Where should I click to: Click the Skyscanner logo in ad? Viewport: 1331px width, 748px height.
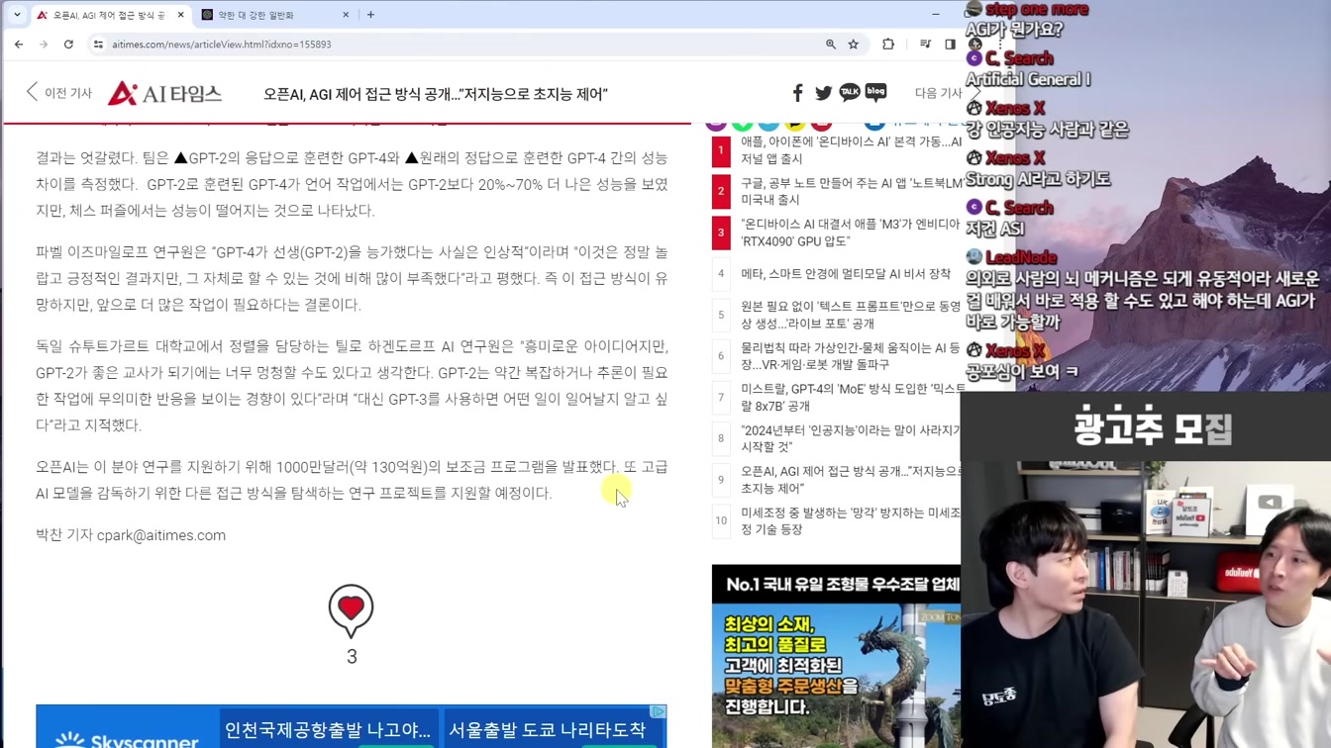point(127,739)
